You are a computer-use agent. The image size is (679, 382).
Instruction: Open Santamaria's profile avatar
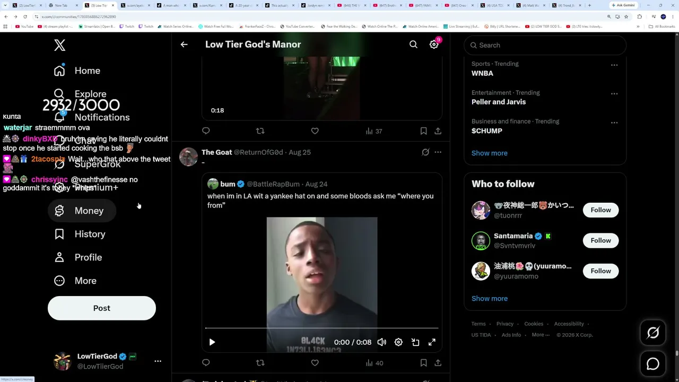click(481, 240)
